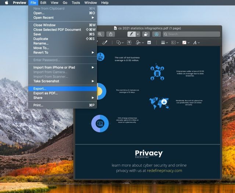Open the Apple menu

[6, 3]
